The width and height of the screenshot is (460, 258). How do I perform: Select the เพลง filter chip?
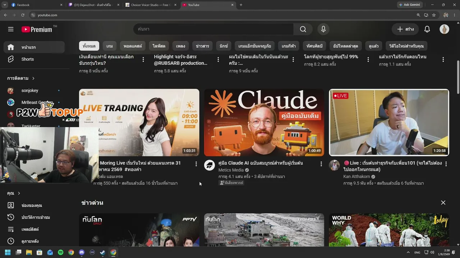[181, 46]
